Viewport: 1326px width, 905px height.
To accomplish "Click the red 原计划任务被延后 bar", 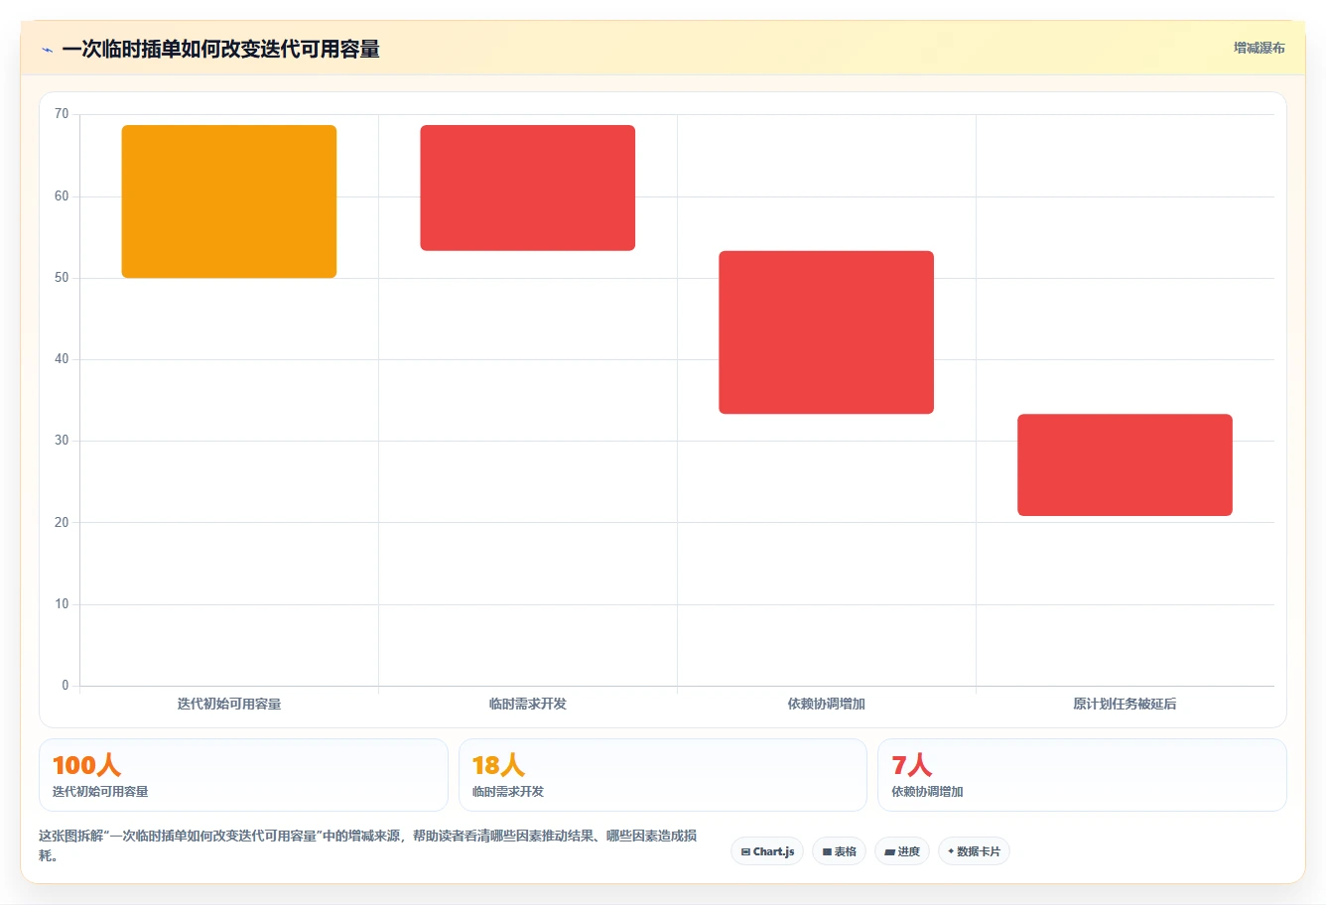I will point(1125,465).
